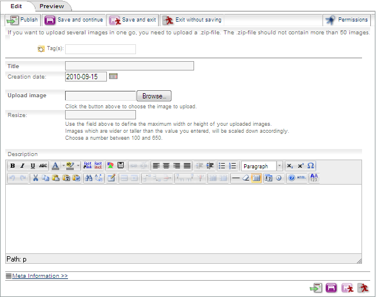Expand the text color dropdown arrow
This screenshot has height=297, width=376.
[62, 166]
